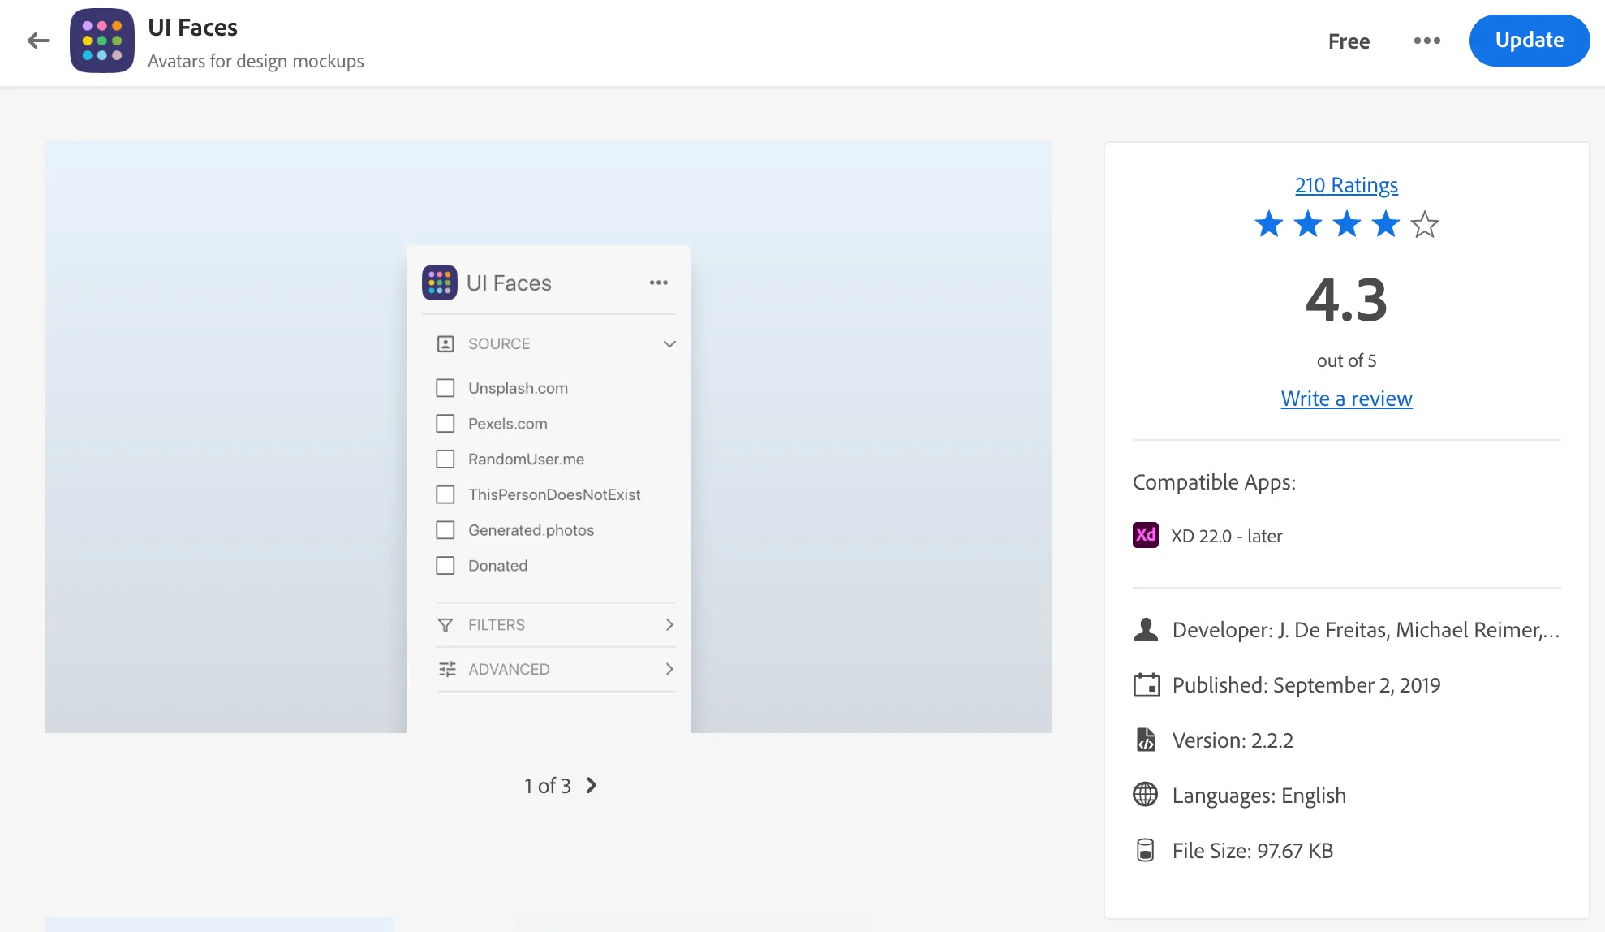The height and width of the screenshot is (932, 1605).
Task: Click File Size: 97.67 KB text
Action: pyautogui.click(x=1253, y=851)
